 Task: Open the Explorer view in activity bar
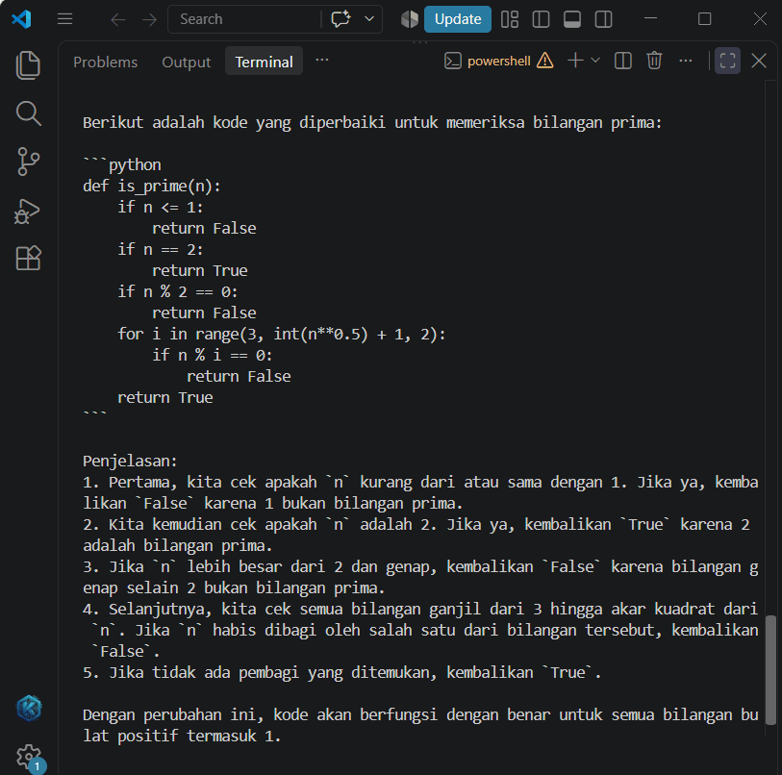(28, 64)
